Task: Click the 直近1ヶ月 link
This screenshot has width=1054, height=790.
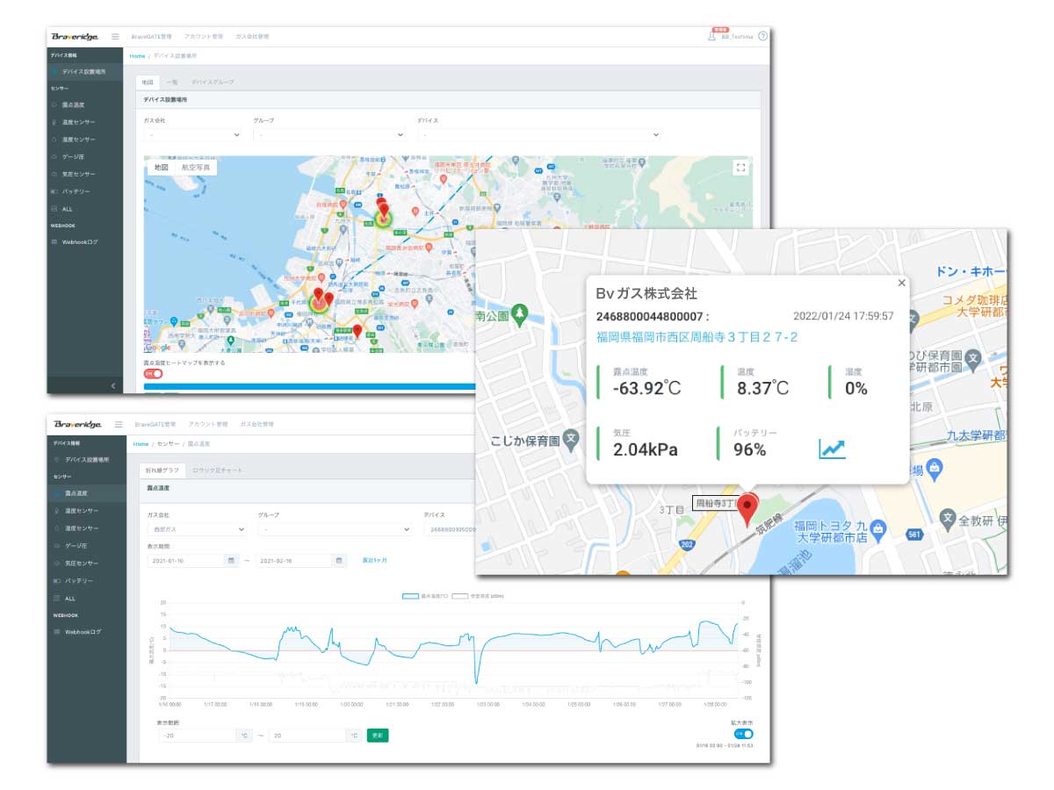Action: click(x=374, y=560)
